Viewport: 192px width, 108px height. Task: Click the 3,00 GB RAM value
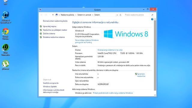(x=100, y=57)
